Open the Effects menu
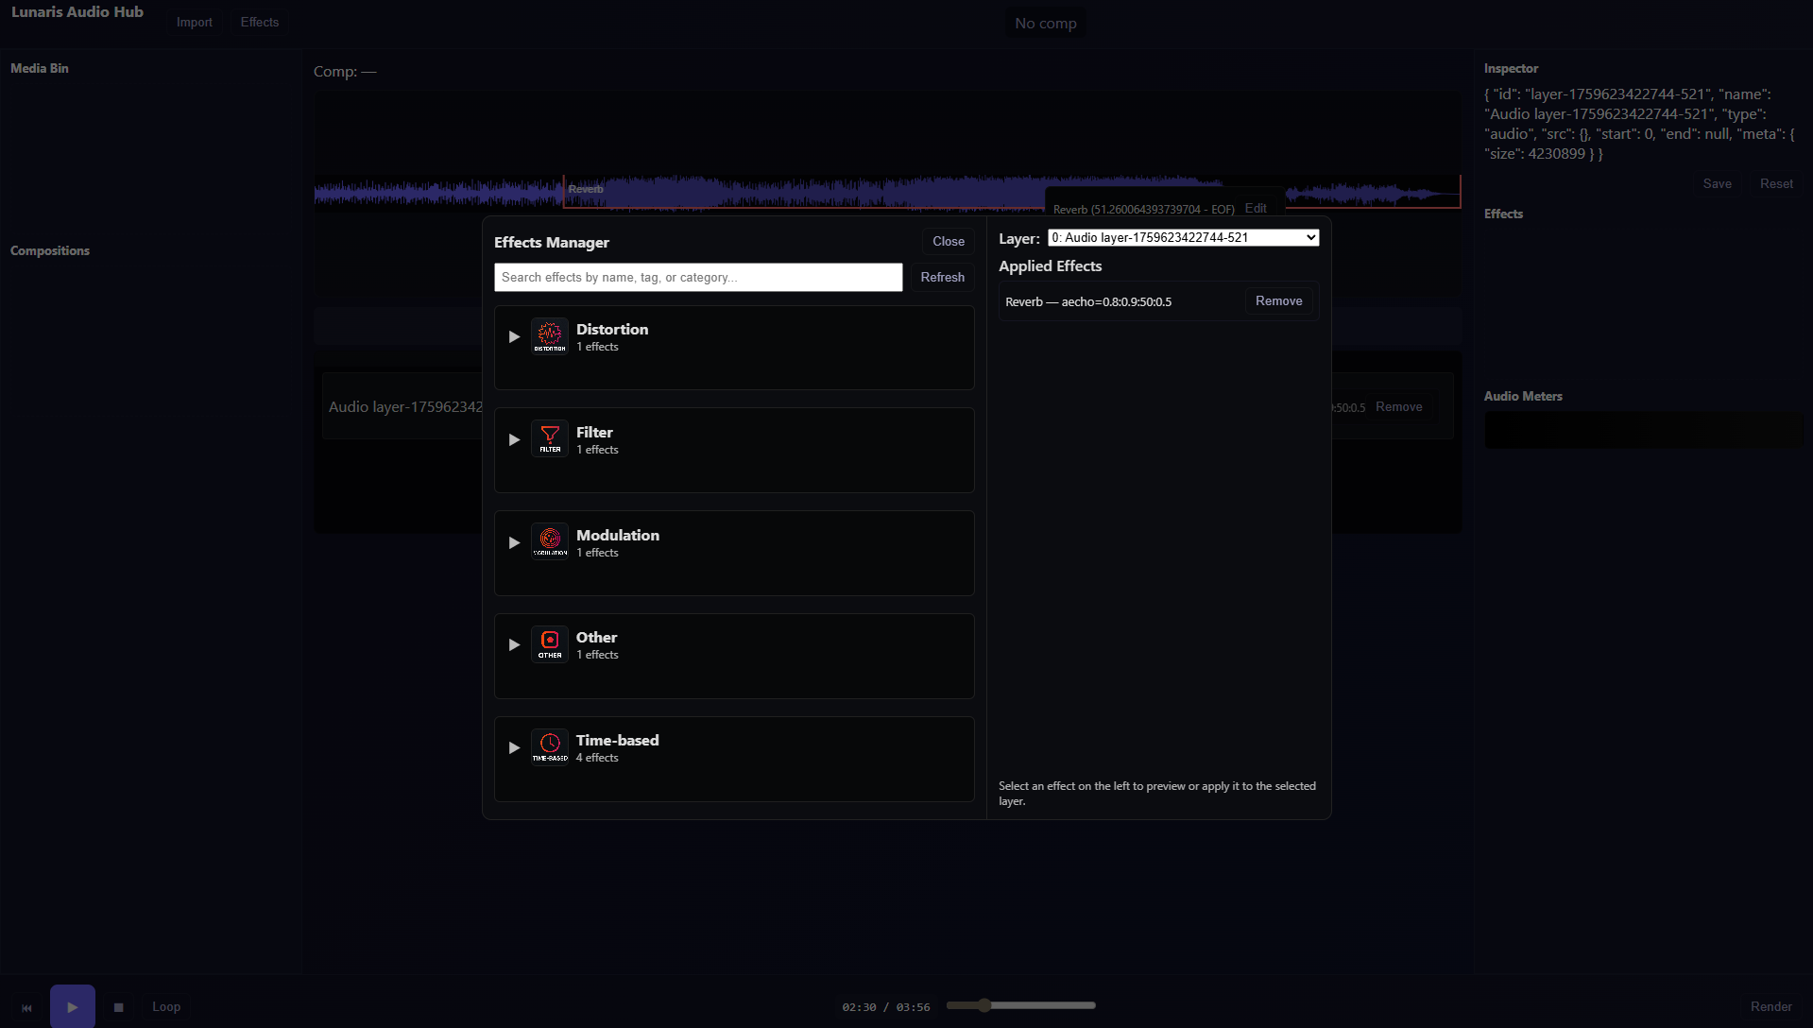This screenshot has width=1813, height=1028. 259,22
